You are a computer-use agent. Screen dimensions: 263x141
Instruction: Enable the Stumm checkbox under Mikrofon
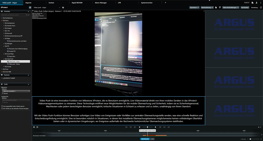(3, 93)
